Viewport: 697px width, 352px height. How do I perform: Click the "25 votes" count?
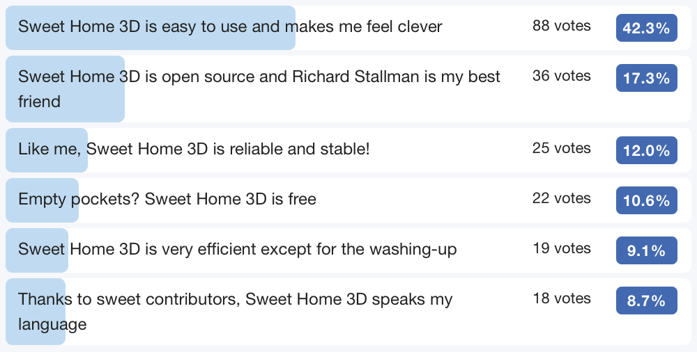click(x=561, y=149)
